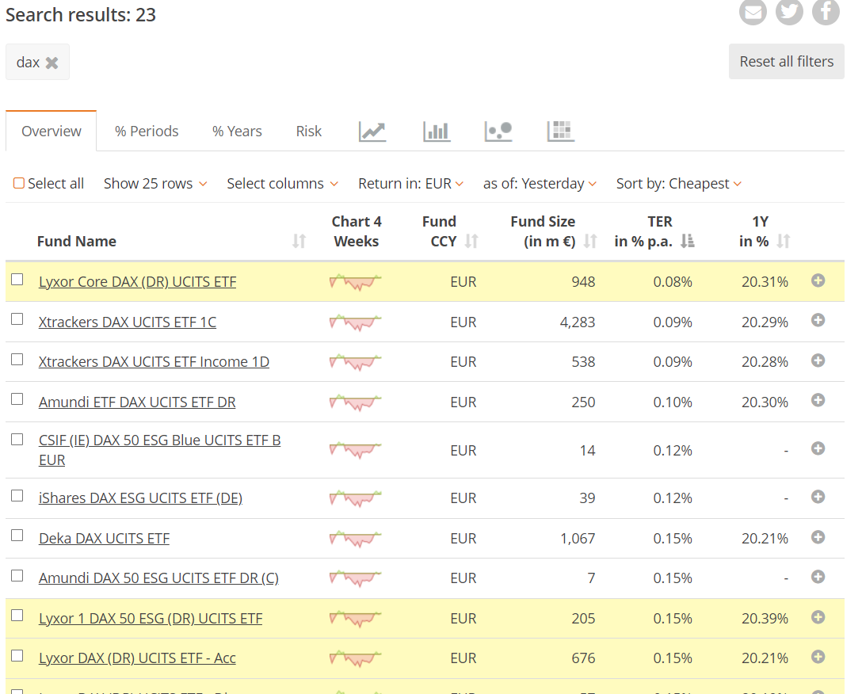The image size is (862, 694).
Task: Check the Amundi ETF DAX DR checkbox
Action: tap(17, 398)
